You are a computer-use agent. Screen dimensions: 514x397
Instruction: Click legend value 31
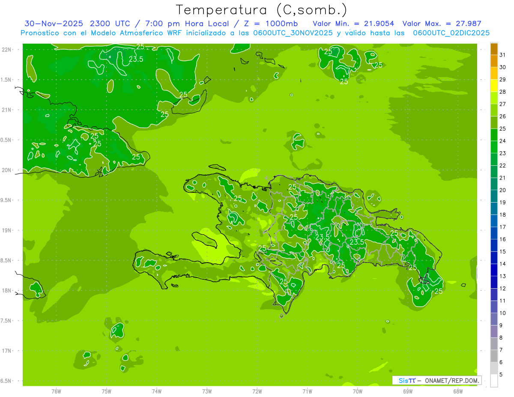point(503,54)
